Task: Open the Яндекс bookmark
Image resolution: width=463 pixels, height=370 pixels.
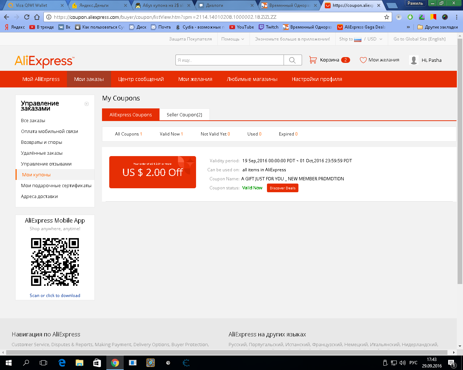Action: tap(15, 27)
